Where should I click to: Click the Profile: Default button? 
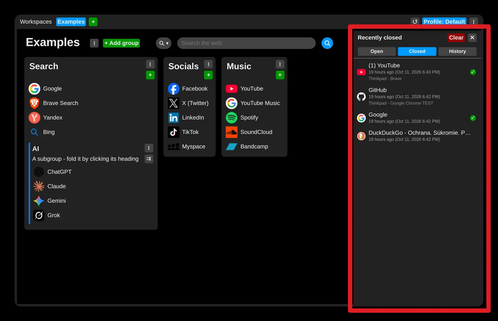pos(444,22)
